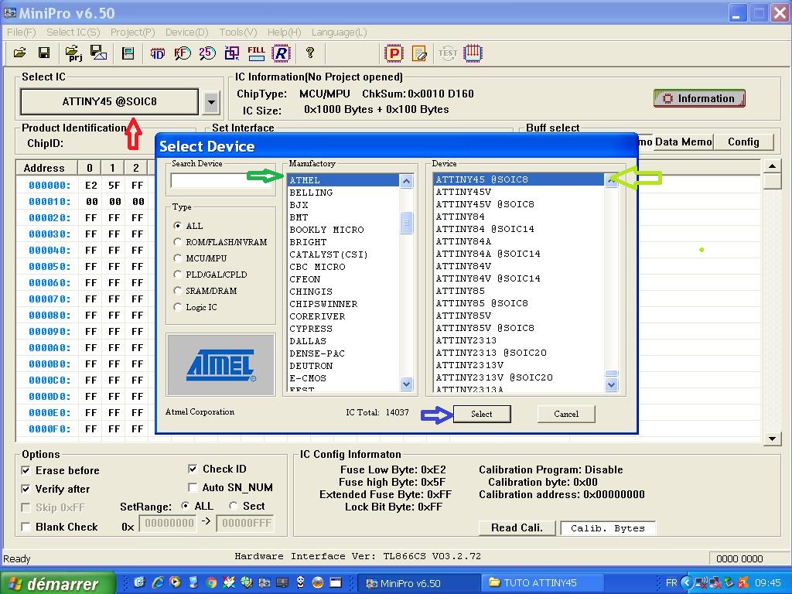
Task: Click the manufacturer list scrollbar thumb
Action: pyautogui.click(x=407, y=223)
